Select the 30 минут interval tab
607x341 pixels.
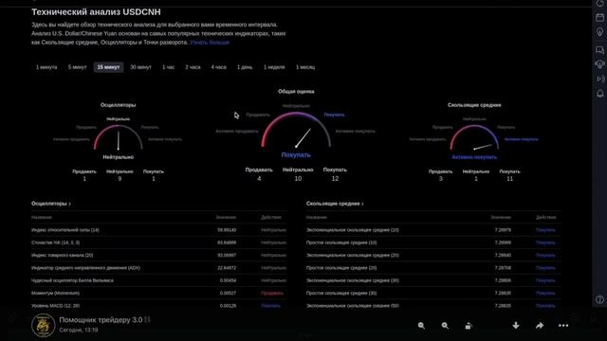[140, 67]
